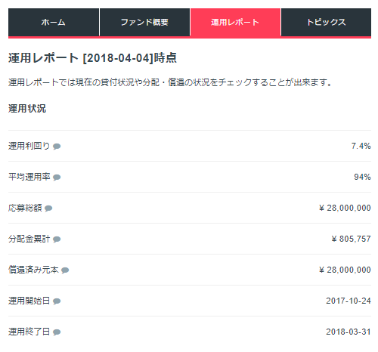Click the 償還済み元本 amount ¥ 28,000,000
The width and height of the screenshot is (378, 352).
(x=345, y=270)
